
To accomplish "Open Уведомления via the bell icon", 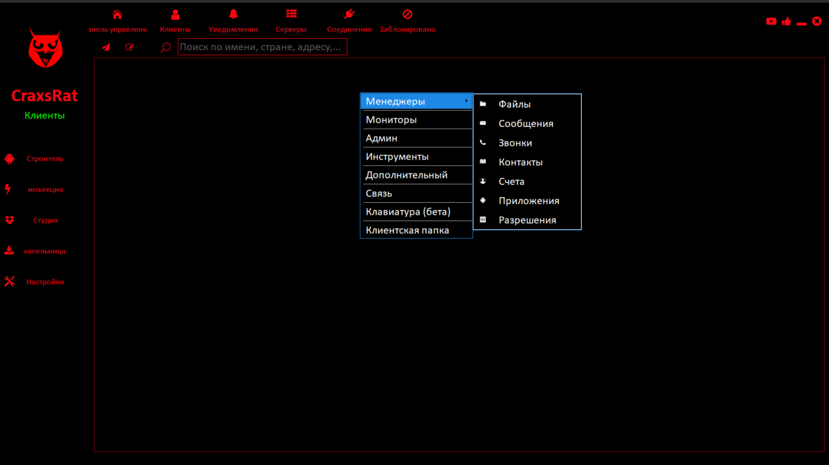I will tap(233, 13).
